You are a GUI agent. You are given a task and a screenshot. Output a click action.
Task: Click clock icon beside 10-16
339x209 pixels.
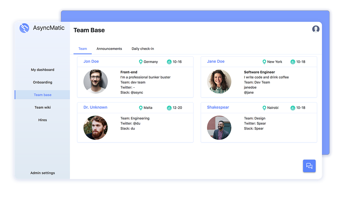(x=169, y=62)
